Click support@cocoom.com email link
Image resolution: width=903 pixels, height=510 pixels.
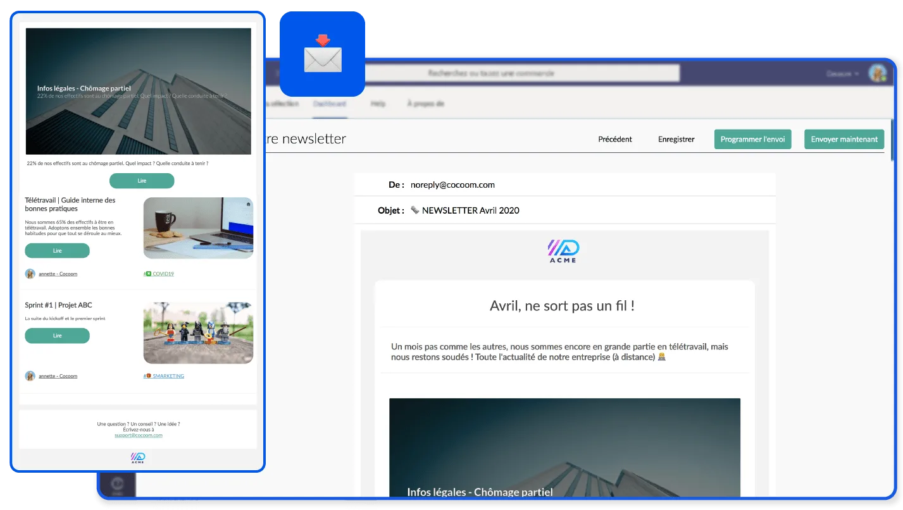tap(139, 435)
